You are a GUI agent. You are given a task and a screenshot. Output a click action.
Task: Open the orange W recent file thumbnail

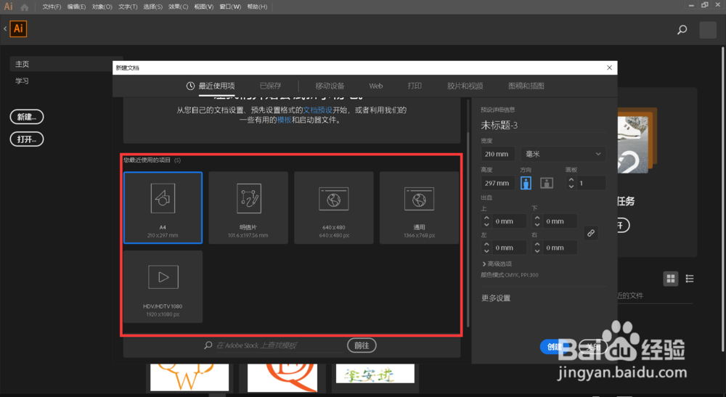[189, 377]
